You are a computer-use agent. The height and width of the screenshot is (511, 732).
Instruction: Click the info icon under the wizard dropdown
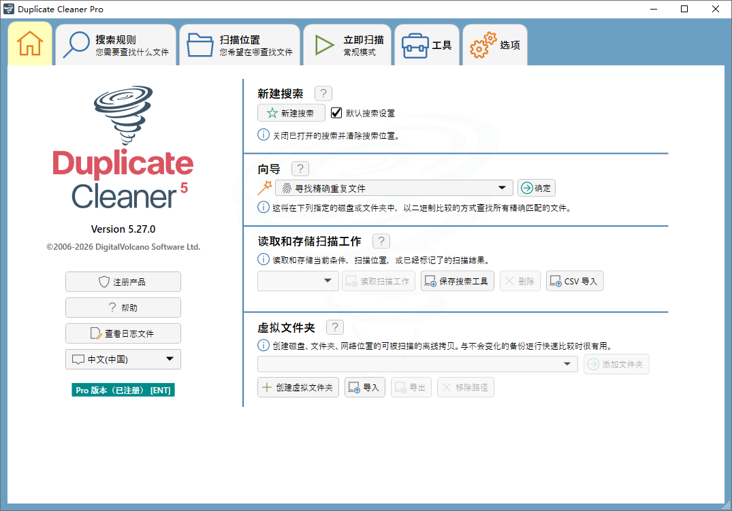[x=264, y=208]
